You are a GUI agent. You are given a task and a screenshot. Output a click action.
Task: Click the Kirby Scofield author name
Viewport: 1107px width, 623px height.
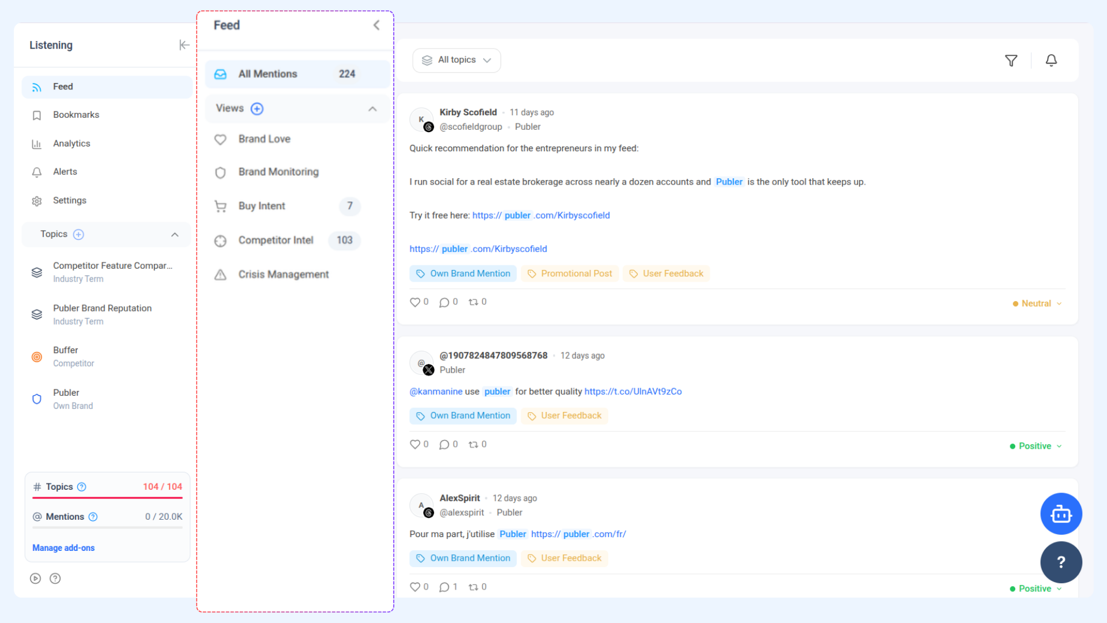[x=468, y=112]
